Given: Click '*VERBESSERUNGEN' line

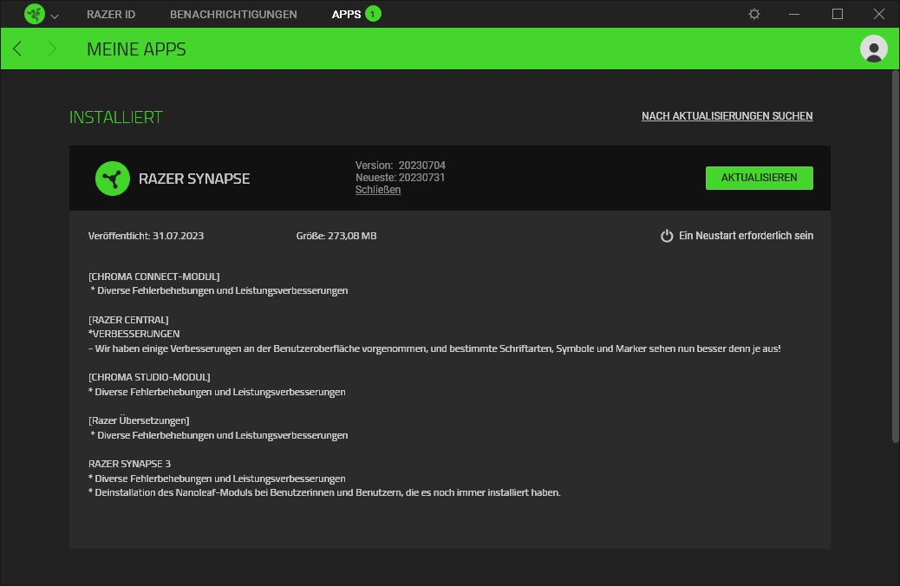Looking at the screenshot, I should [x=134, y=334].
